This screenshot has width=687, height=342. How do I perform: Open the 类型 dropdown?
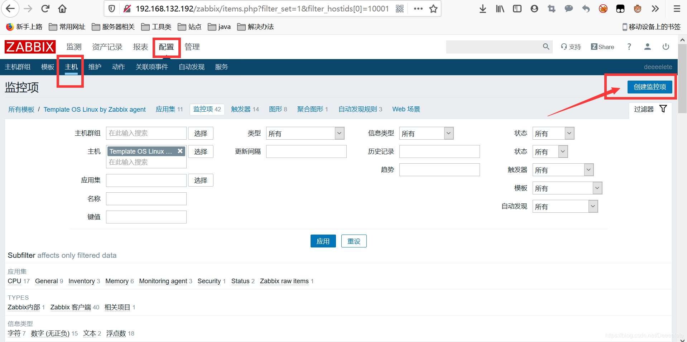(x=305, y=134)
